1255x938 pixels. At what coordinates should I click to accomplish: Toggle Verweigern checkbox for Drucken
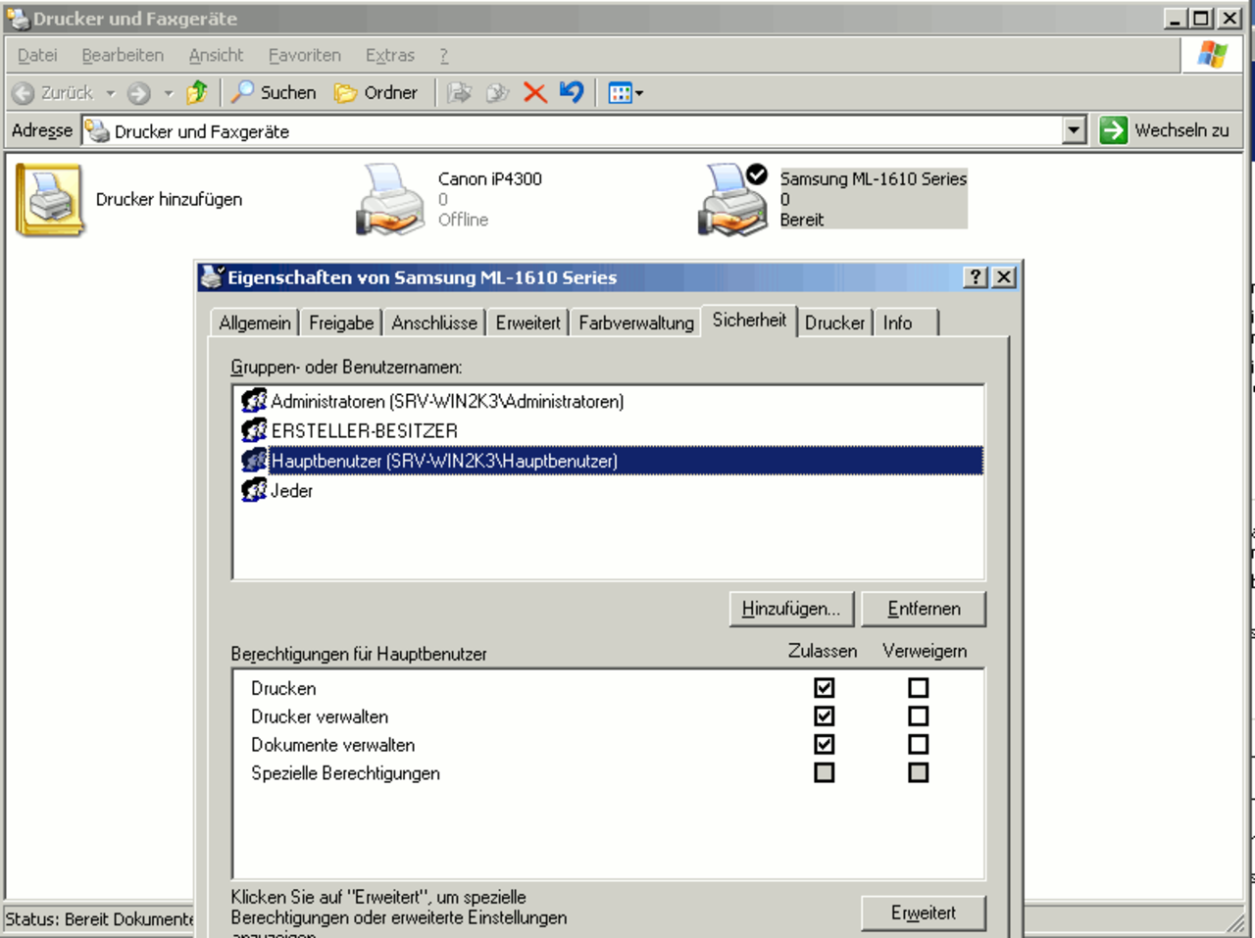(x=918, y=688)
